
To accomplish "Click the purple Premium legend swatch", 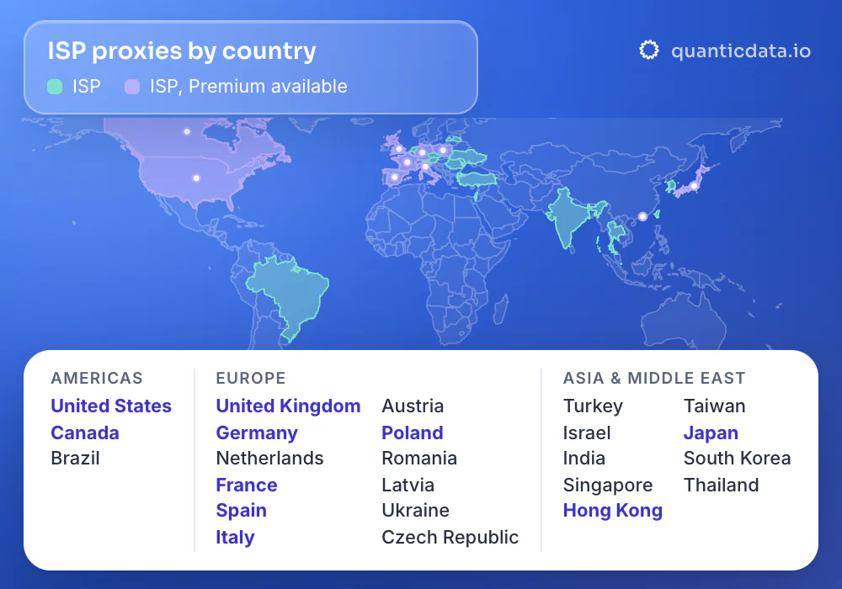I will tap(132, 87).
